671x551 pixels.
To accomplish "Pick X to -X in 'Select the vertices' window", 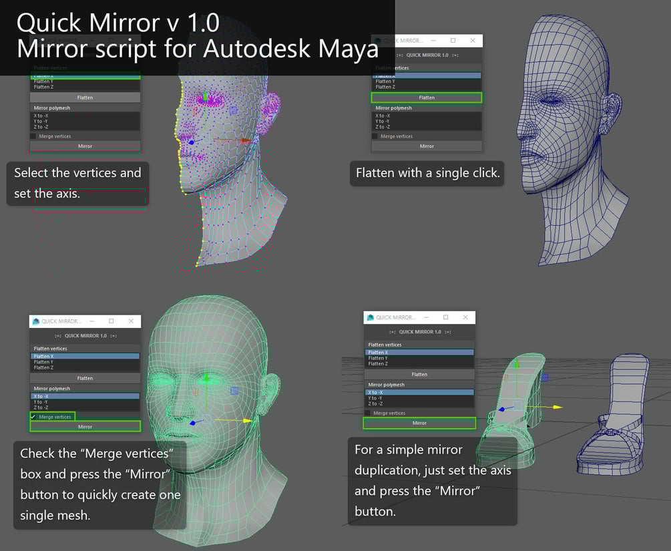I will (x=85, y=116).
